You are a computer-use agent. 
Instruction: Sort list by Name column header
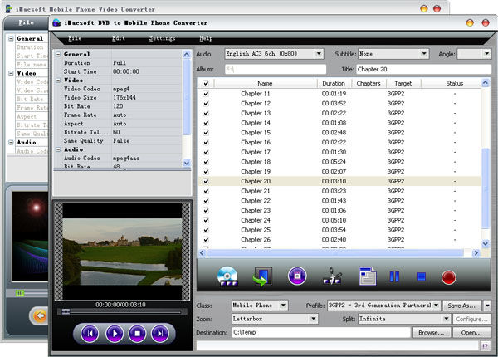266,83
